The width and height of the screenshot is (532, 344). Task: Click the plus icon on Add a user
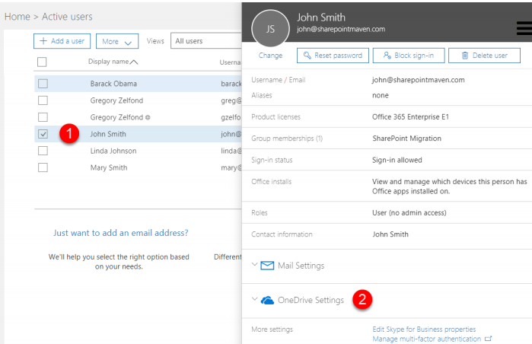(x=43, y=41)
